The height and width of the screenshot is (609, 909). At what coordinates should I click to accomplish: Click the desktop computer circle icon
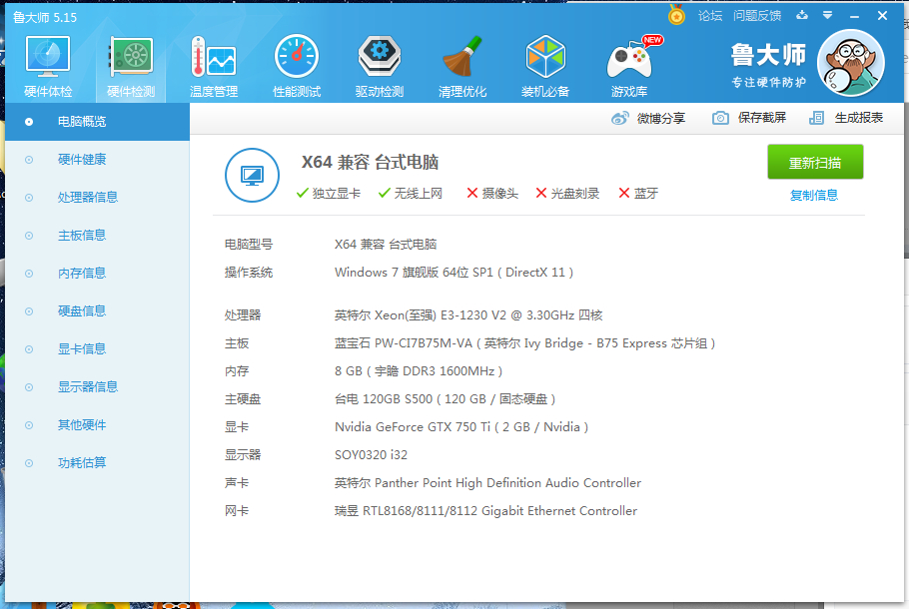[x=252, y=175]
